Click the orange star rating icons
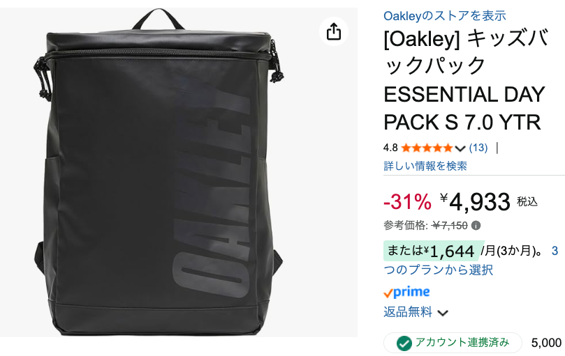Image resolution: width=565 pixels, height=356 pixels. (x=427, y=148)
